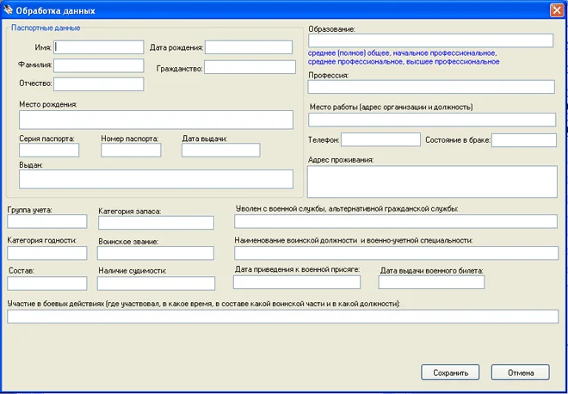568x394 pixels.
Task: Select the Наличие судимости input
Action: click(156, 283)
